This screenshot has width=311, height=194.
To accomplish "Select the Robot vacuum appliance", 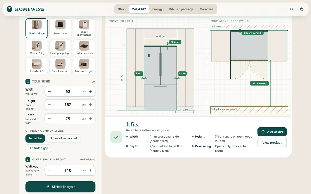I will [x=60, y=66].
